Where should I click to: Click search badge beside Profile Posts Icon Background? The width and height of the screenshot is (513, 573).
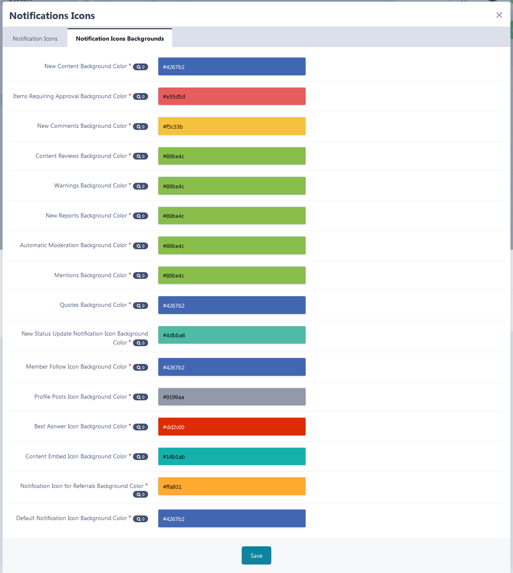[x=141, y=397]
